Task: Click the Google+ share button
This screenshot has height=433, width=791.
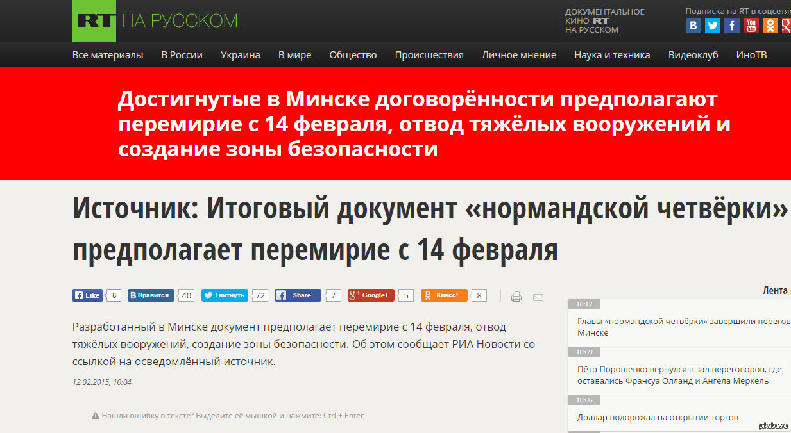Action: pos(371,295)
